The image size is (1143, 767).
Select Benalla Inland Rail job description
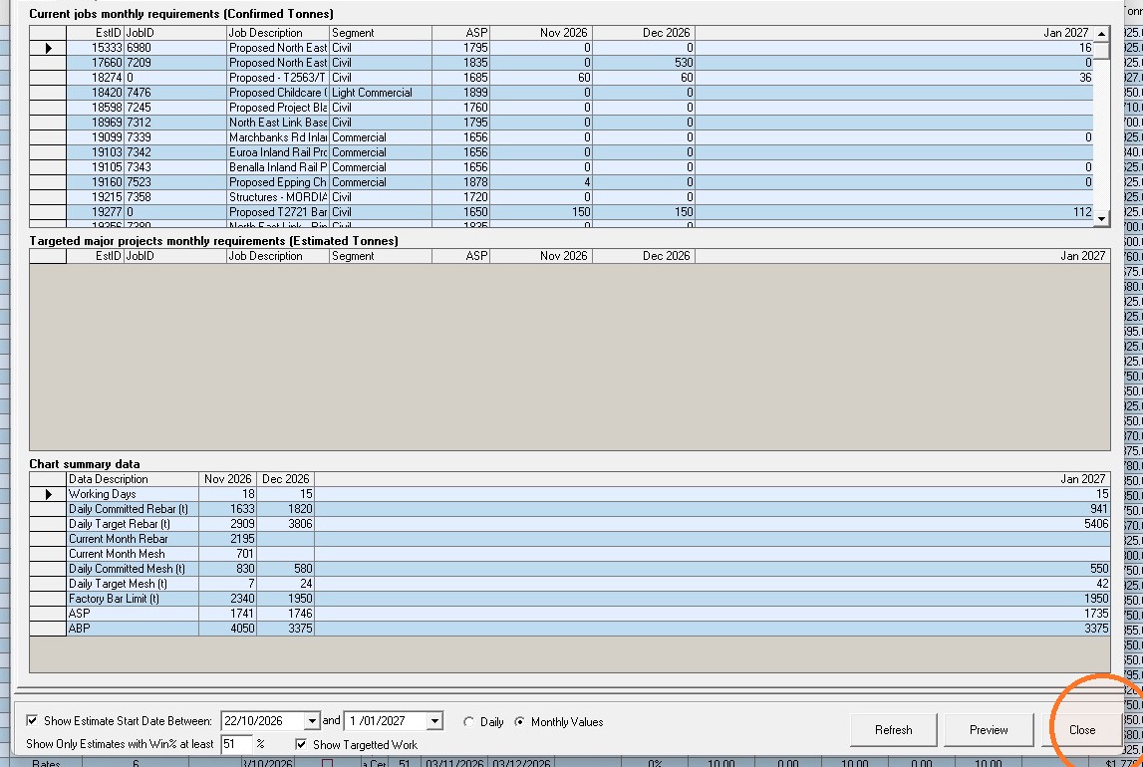278,167
